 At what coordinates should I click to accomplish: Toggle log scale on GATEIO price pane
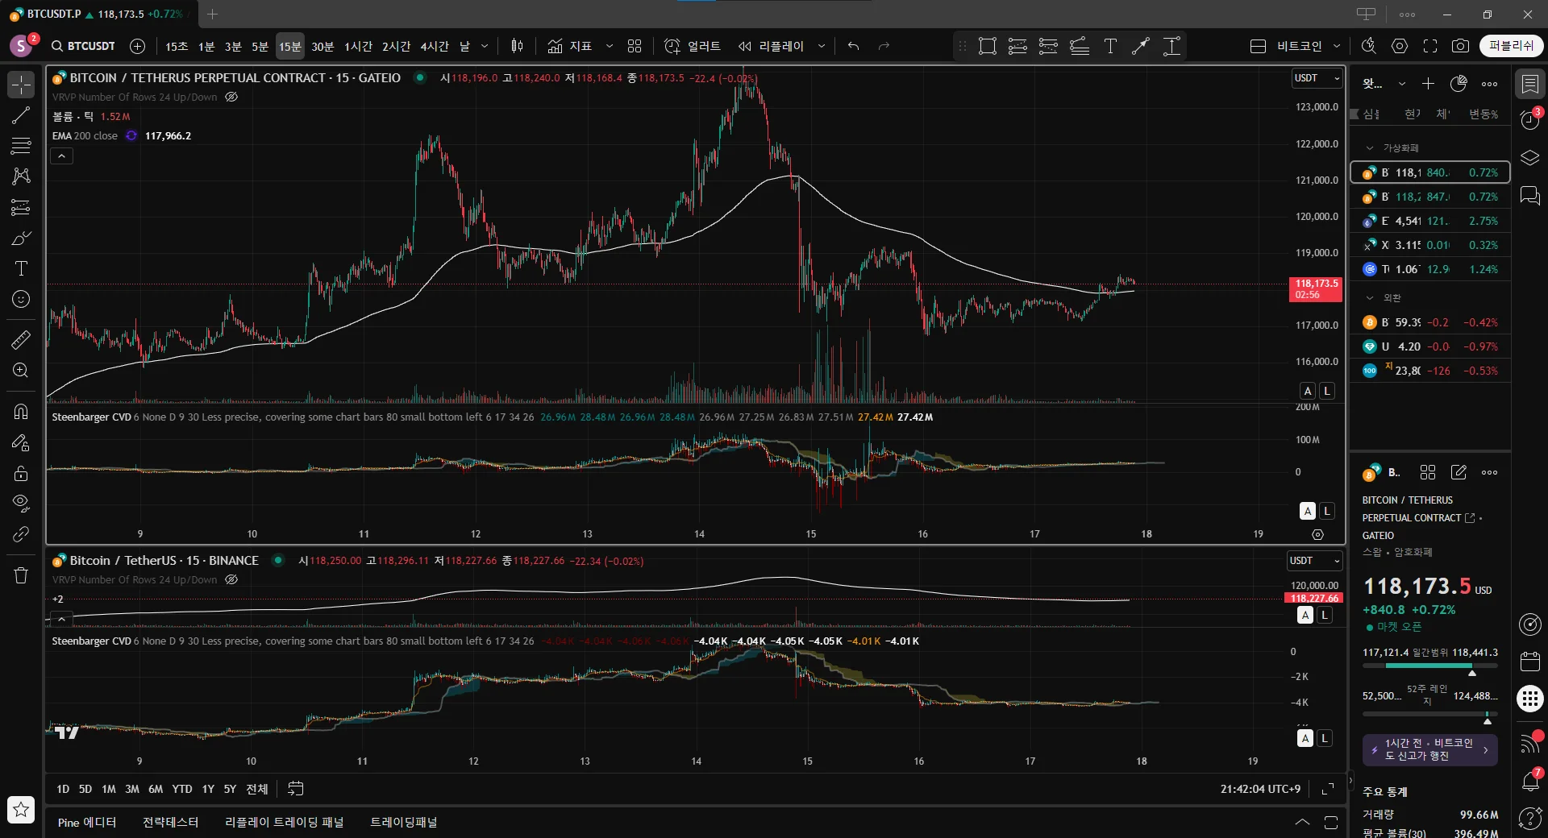1326,391
